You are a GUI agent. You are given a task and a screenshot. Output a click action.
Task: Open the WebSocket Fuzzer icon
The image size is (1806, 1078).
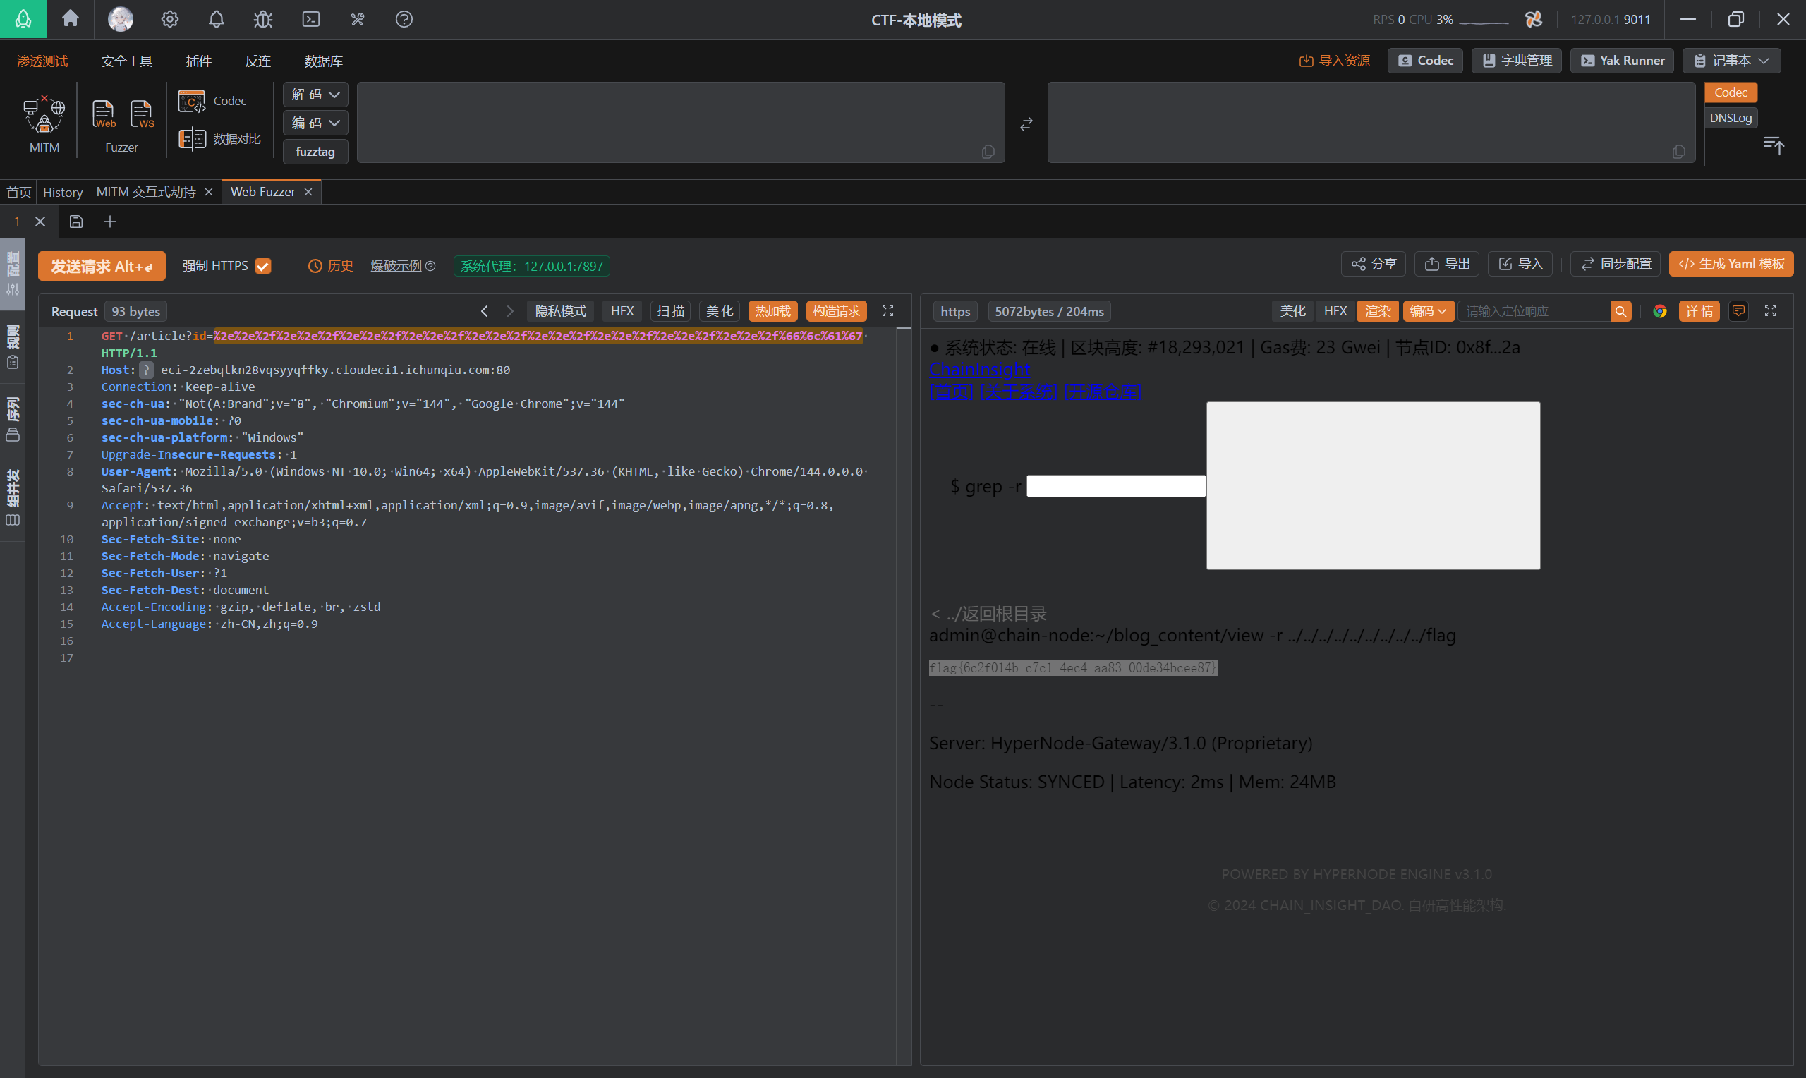click(x=142, y=114)
